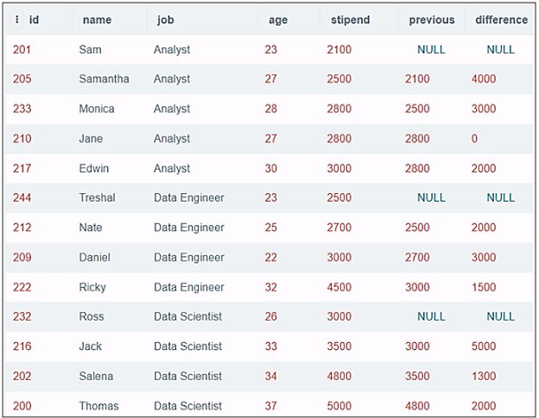The image size is (539, 418).
Task: Click the column options icon beside id
Action: 17,20
